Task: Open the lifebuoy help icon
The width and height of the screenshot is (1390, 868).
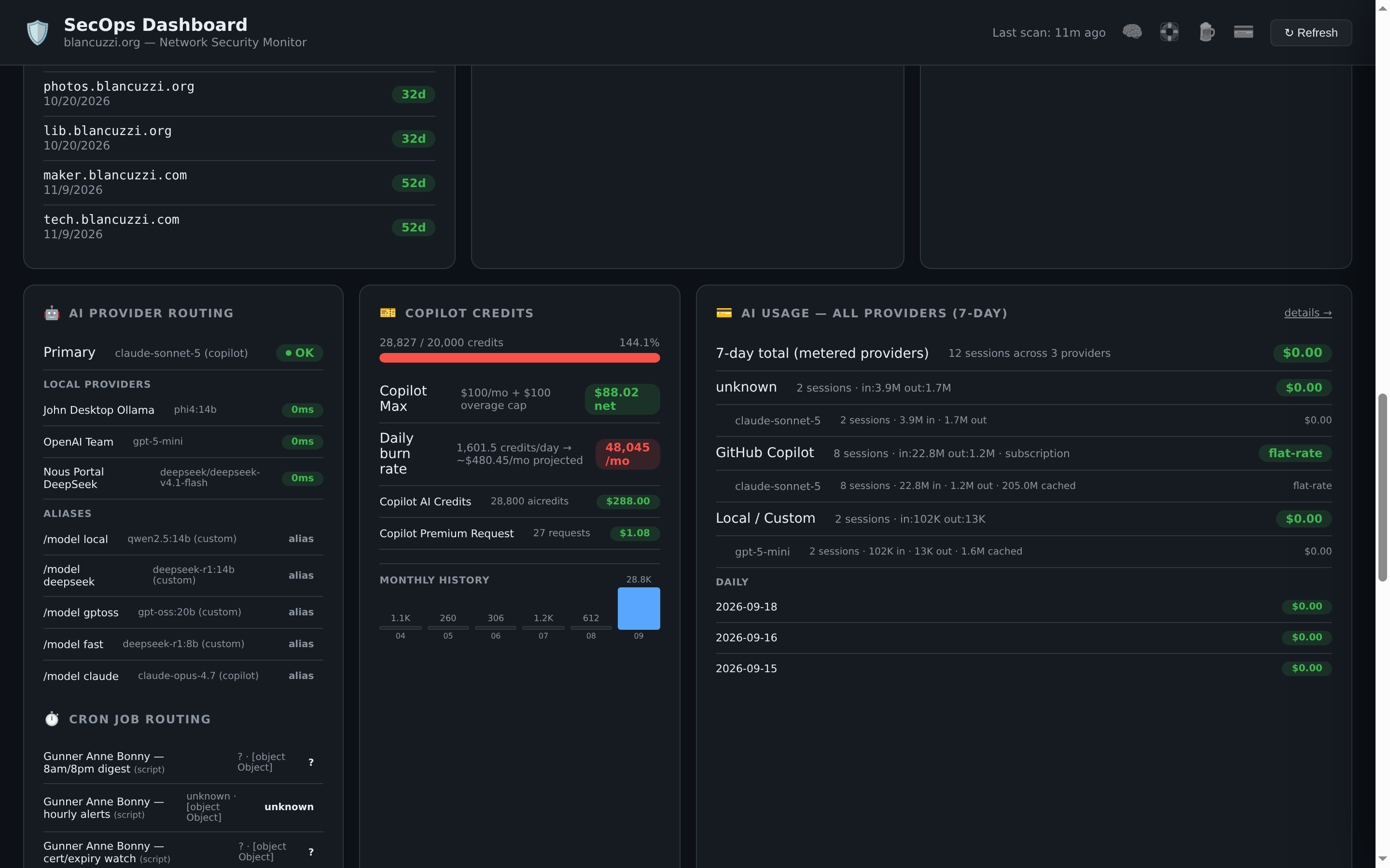Action: pos(1169,32)
